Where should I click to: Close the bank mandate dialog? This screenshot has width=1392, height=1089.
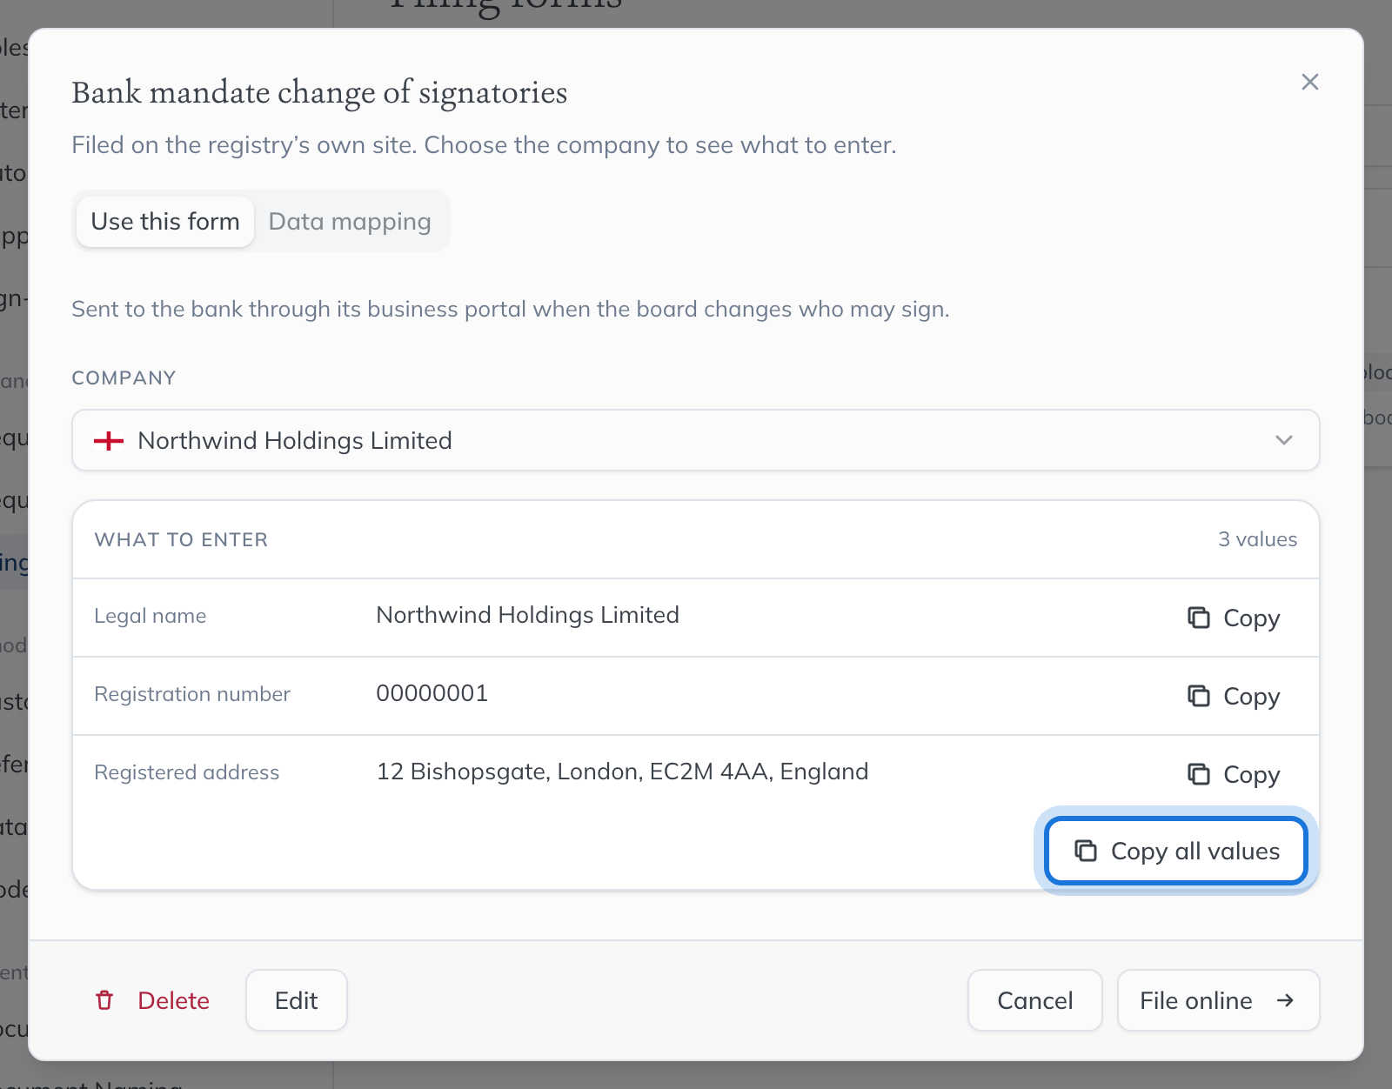click(1309, 82)
